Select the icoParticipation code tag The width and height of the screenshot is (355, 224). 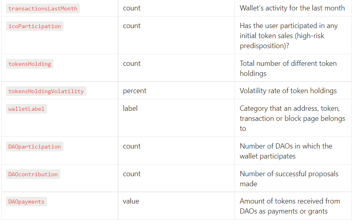pyautogui.click(x=35, y=26)
